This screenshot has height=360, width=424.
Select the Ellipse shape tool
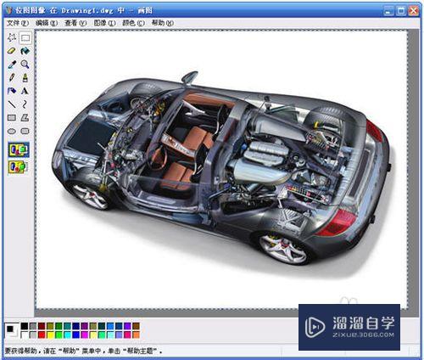point(12,131)
